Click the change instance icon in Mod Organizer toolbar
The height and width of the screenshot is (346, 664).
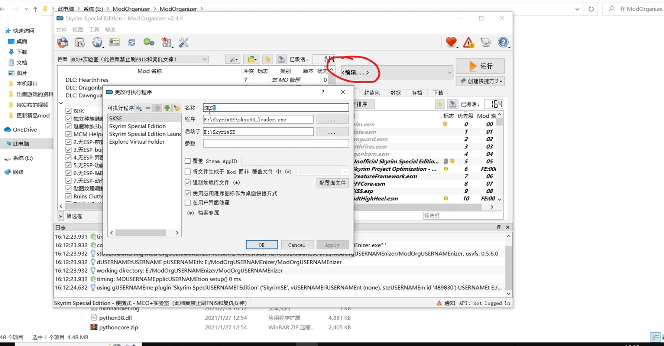[62, 42]
